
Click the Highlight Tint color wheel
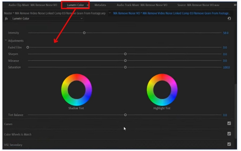click(162, 90)
